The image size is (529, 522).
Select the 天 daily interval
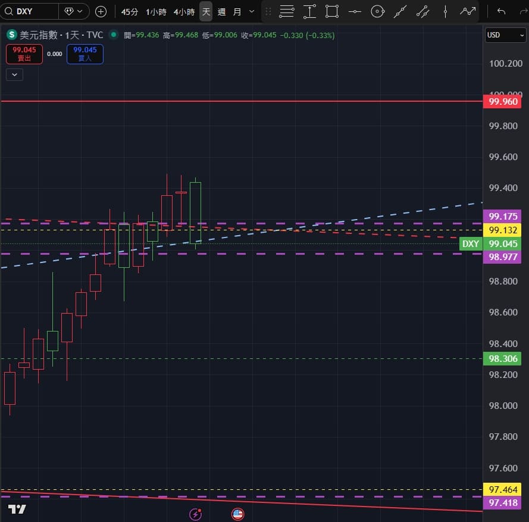[206, 12]
